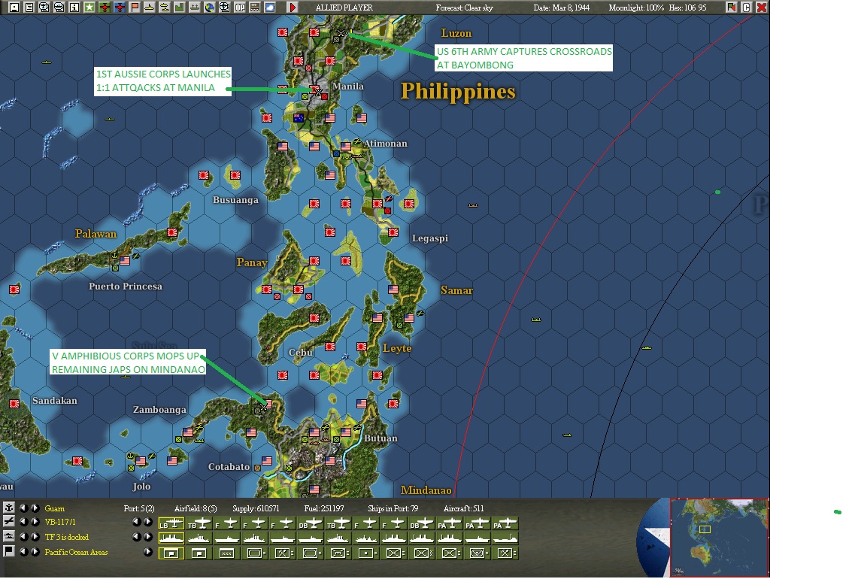Click the 'C' icon in top bar

click(x=747, y=7)
